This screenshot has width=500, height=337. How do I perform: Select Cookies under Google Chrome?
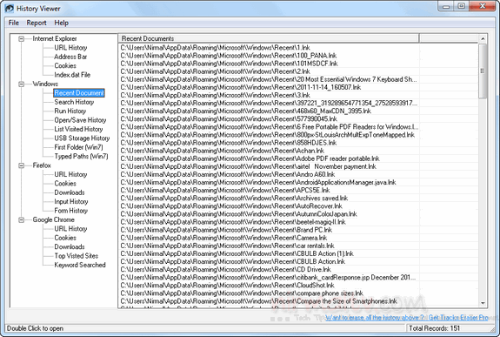point(65,238)
